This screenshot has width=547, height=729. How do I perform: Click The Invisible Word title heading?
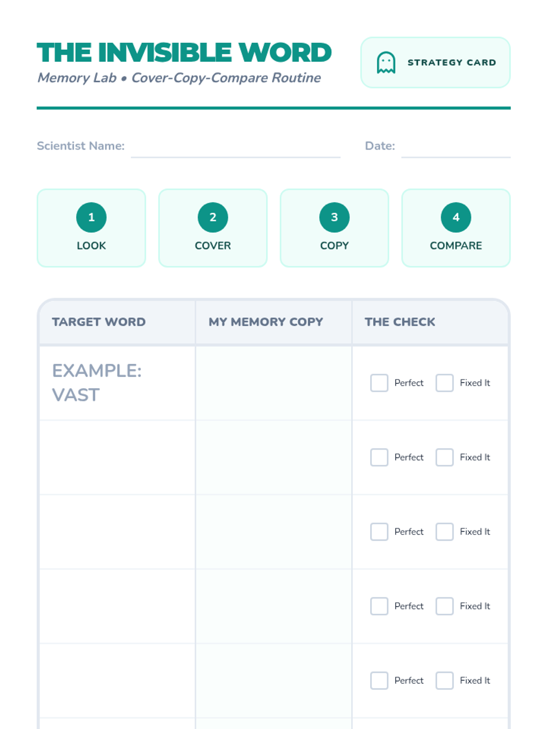pos(184,52)
